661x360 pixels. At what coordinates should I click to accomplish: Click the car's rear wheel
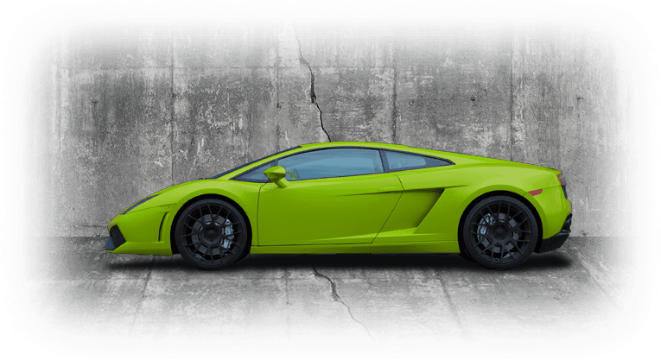click(x=499, y=231)
